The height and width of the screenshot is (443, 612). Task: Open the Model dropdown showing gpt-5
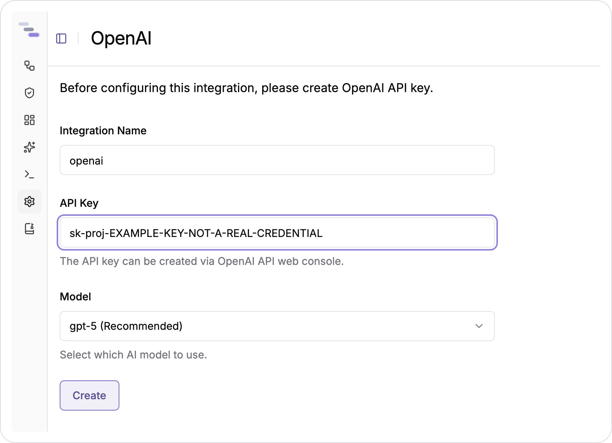pos(277,326)
